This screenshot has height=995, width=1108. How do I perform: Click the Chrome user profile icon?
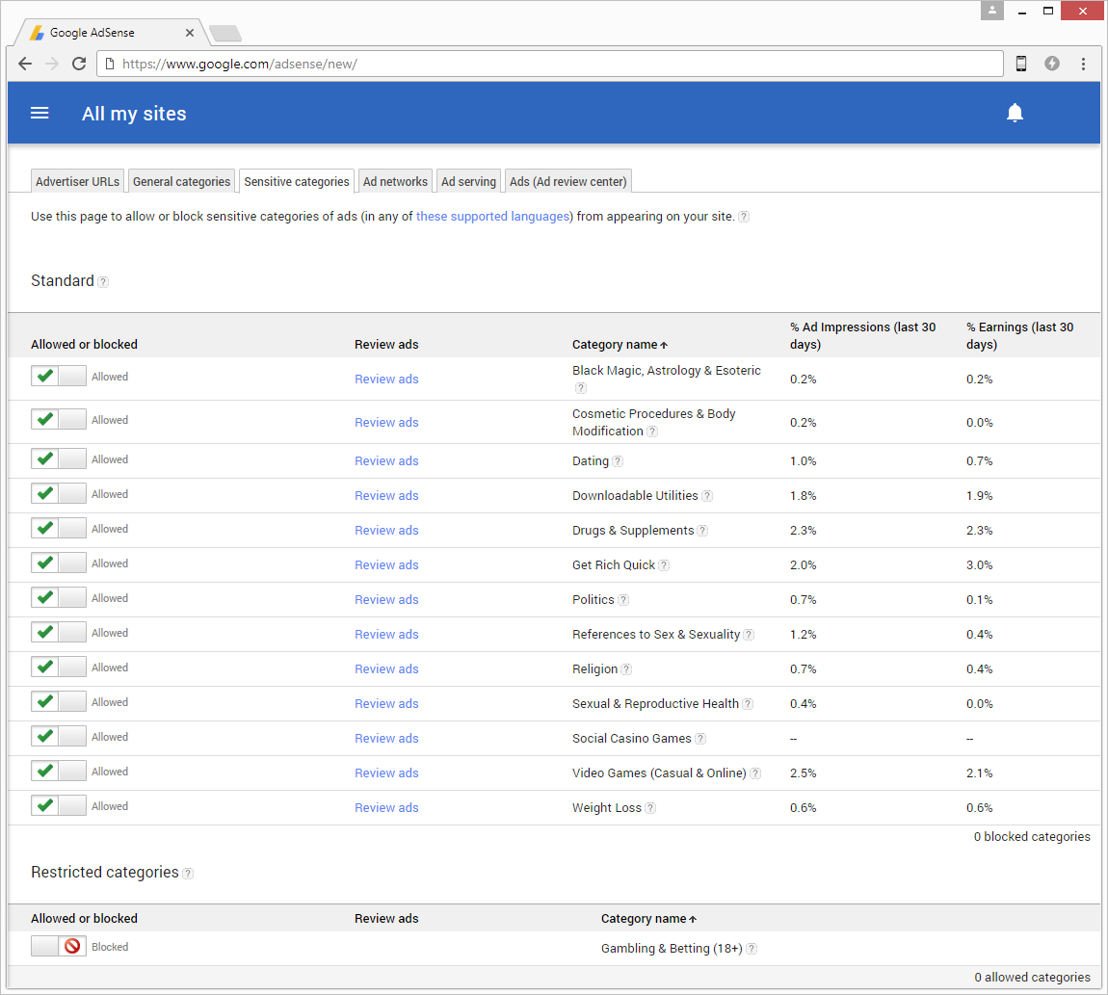tap(992, 11)
